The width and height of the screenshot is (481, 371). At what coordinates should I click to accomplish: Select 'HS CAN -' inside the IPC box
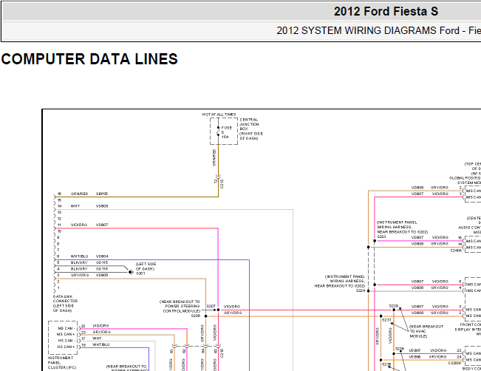click(x=66, y=341)
